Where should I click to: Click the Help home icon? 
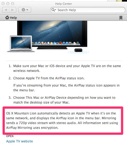7,18
